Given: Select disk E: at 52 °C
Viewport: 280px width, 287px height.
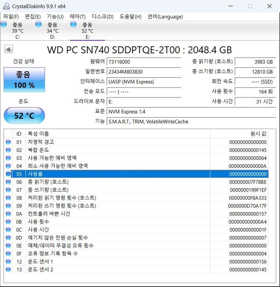Looking at the screenshot, I should pyautogui.click(x=87, y=31).
